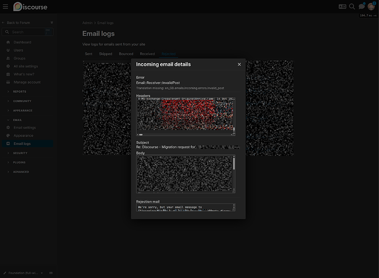Click the Discourse logo
The width and height of the screenshot is (379, 278).
30,7
